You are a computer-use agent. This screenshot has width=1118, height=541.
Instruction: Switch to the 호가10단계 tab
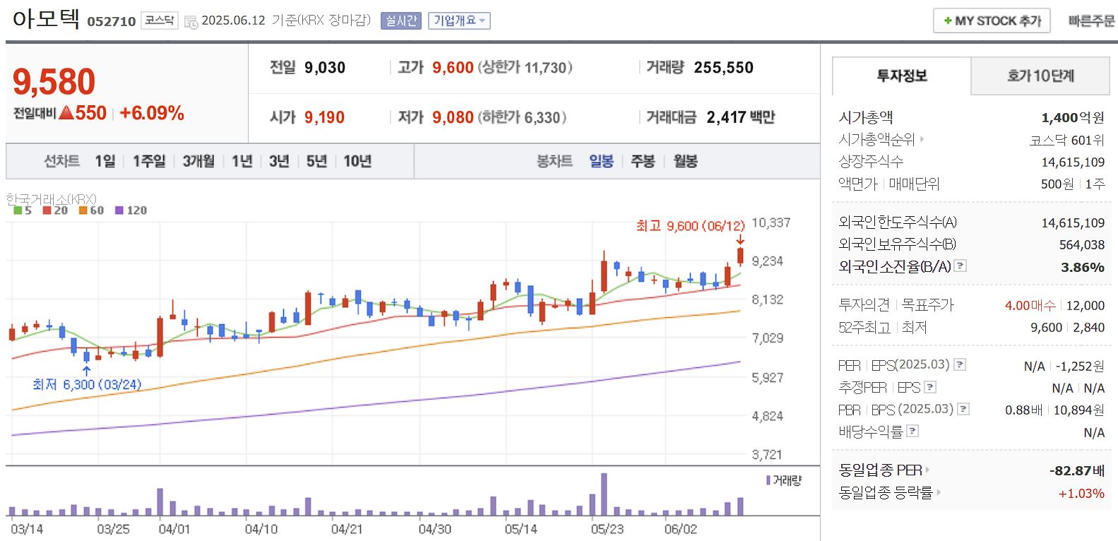pos(1040,76)
